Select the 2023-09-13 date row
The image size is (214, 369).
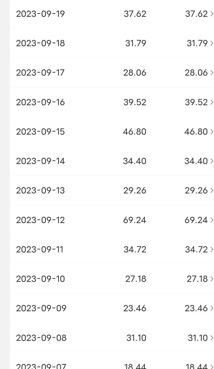point(112,190)
